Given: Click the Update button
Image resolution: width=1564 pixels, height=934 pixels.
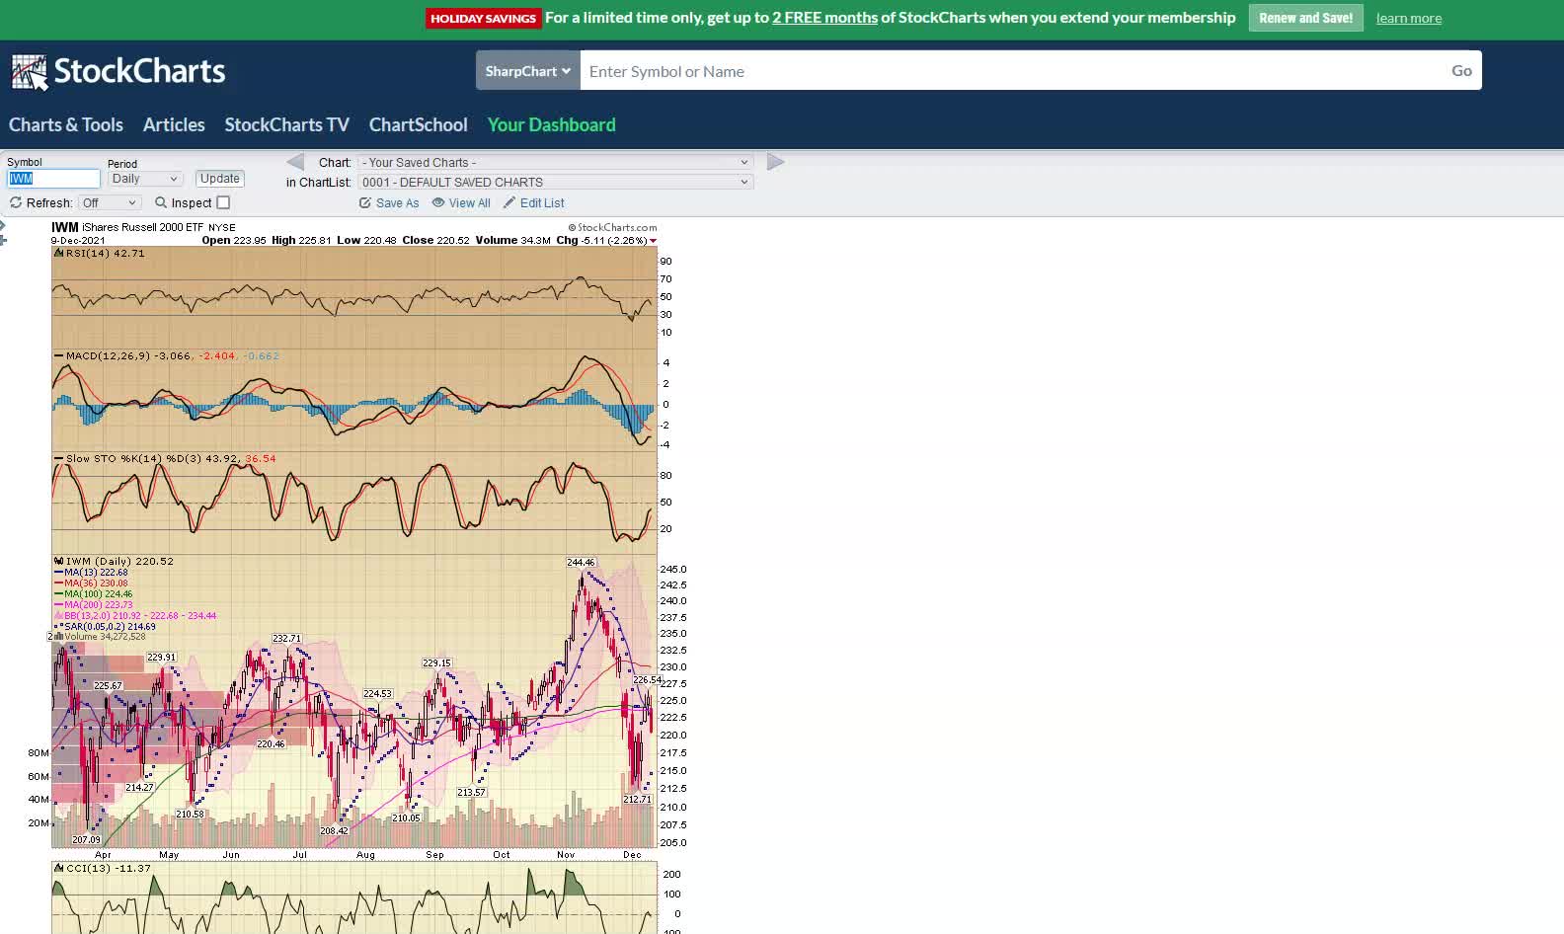Looking at the screenshot, I should coord(219,179).
